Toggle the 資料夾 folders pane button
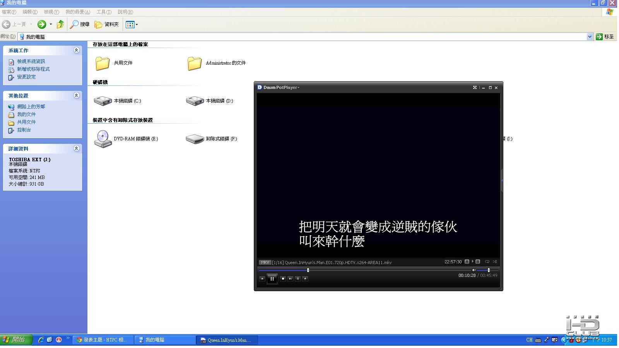The image size is (619, 348). [107, 24]
